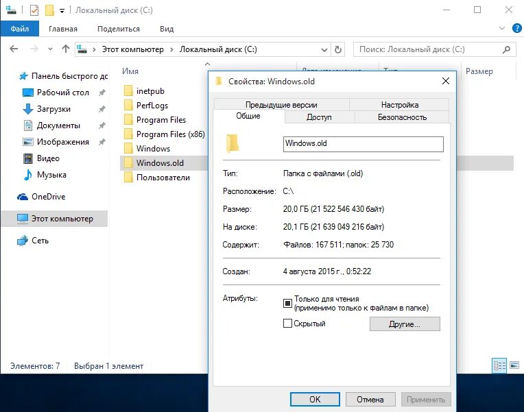Cancel the dialog with Отмена
Screen dimensions: 524x412
pyautogui.click(x=370, y=399)
